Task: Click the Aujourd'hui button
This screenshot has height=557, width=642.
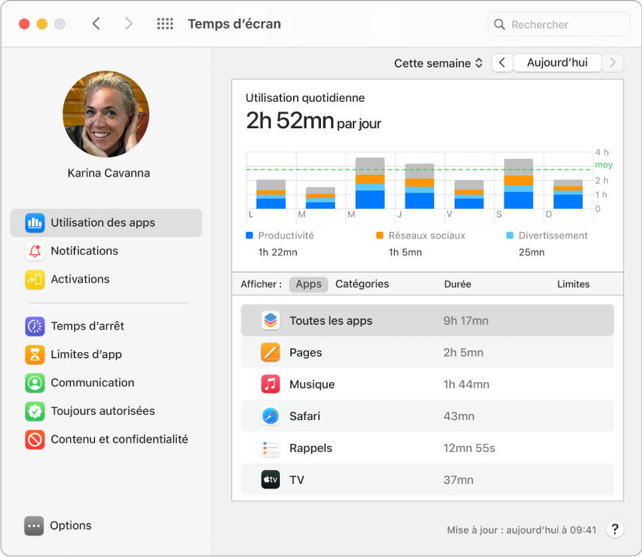Action: tap(557, 62)
